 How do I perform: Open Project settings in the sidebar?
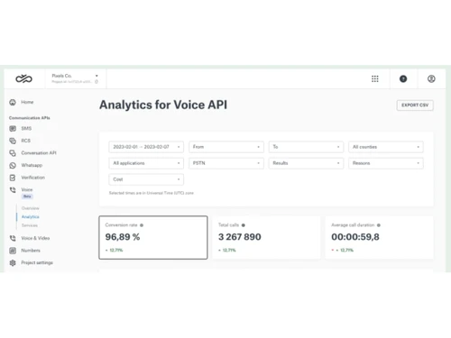37,262
